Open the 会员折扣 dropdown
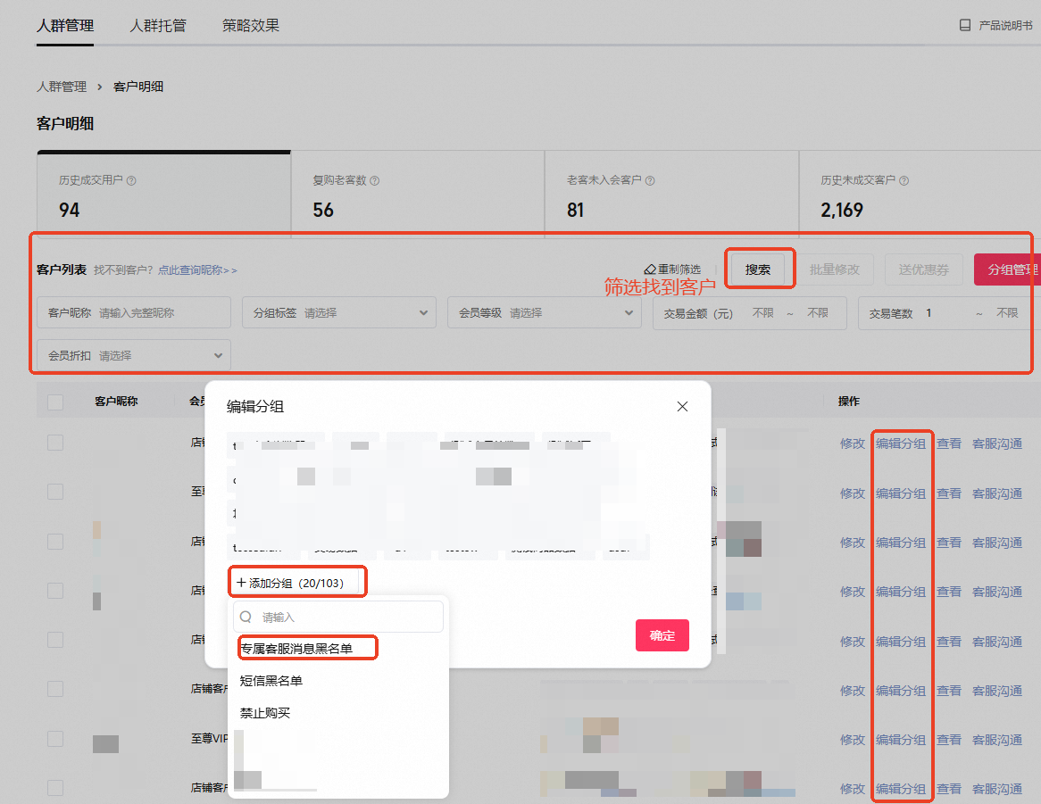This screenshot has height=804, width=1041. point(133,355)
